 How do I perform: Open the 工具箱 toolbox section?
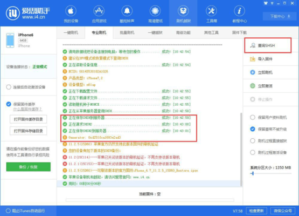click(211, 14)
